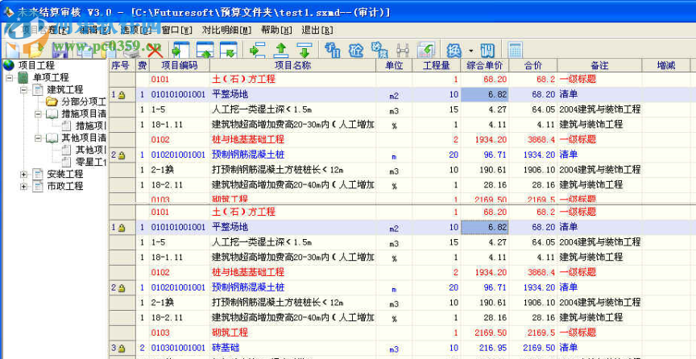Click the lock icon on row 3 砖基础

[x=122, y=349]
